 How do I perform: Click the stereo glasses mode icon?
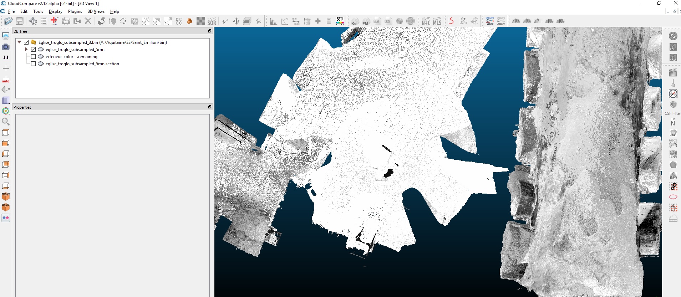click(6, 218)
